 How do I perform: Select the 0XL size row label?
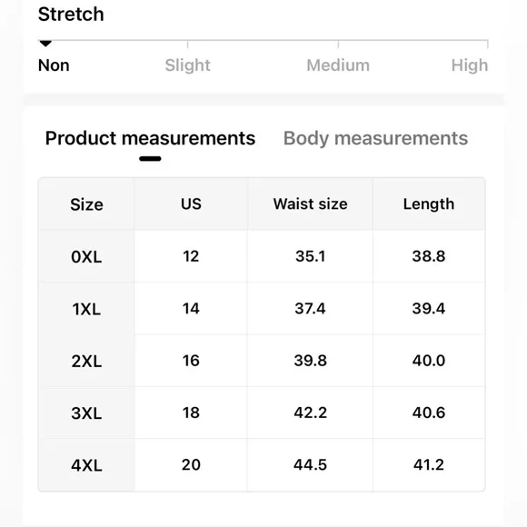[x=86, y=257]
